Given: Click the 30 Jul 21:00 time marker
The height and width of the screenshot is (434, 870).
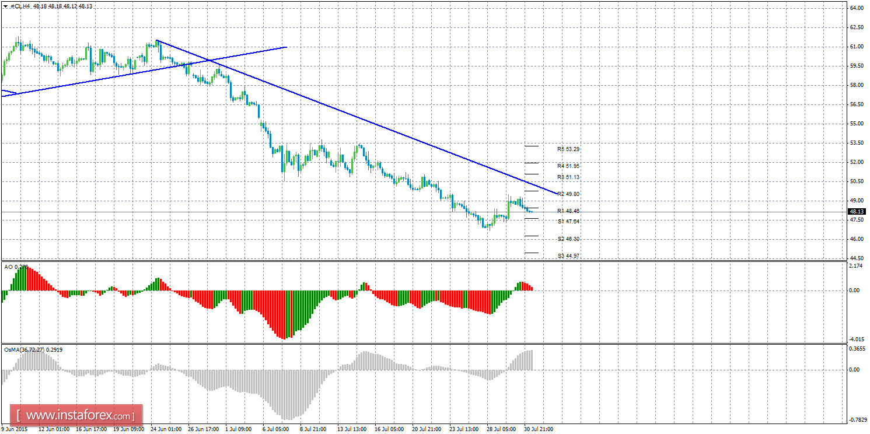Looking at the screenshot, I should tap(538, 429).
